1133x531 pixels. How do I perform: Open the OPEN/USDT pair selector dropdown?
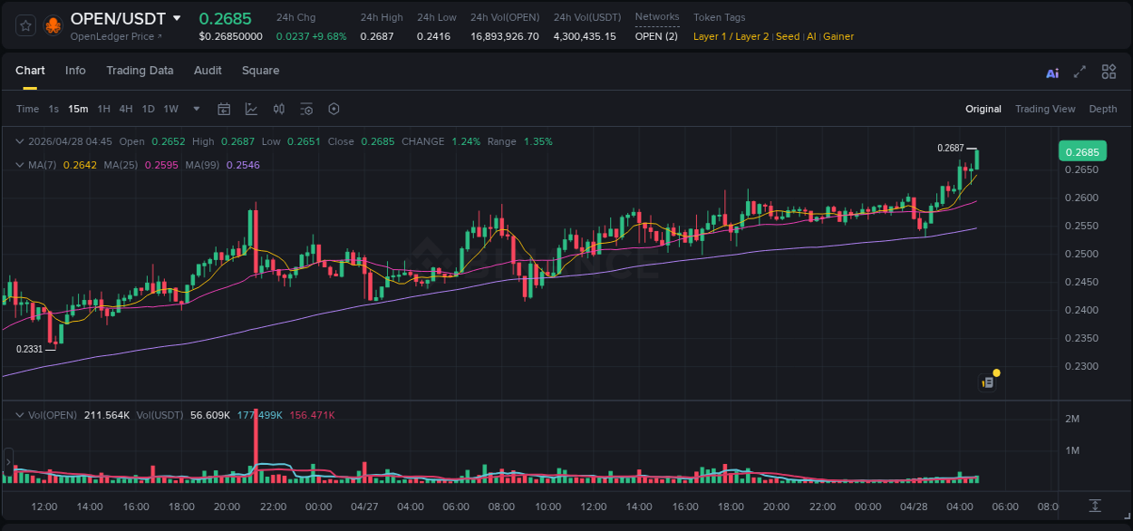click(x=177, y=19)
